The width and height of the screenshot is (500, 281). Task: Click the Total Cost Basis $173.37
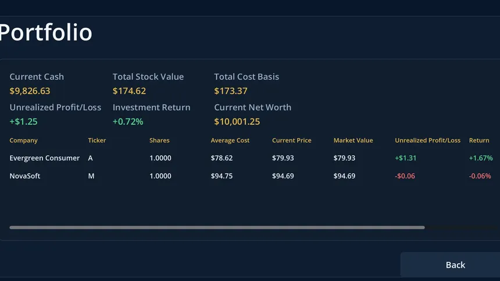(x=231, y=91)
